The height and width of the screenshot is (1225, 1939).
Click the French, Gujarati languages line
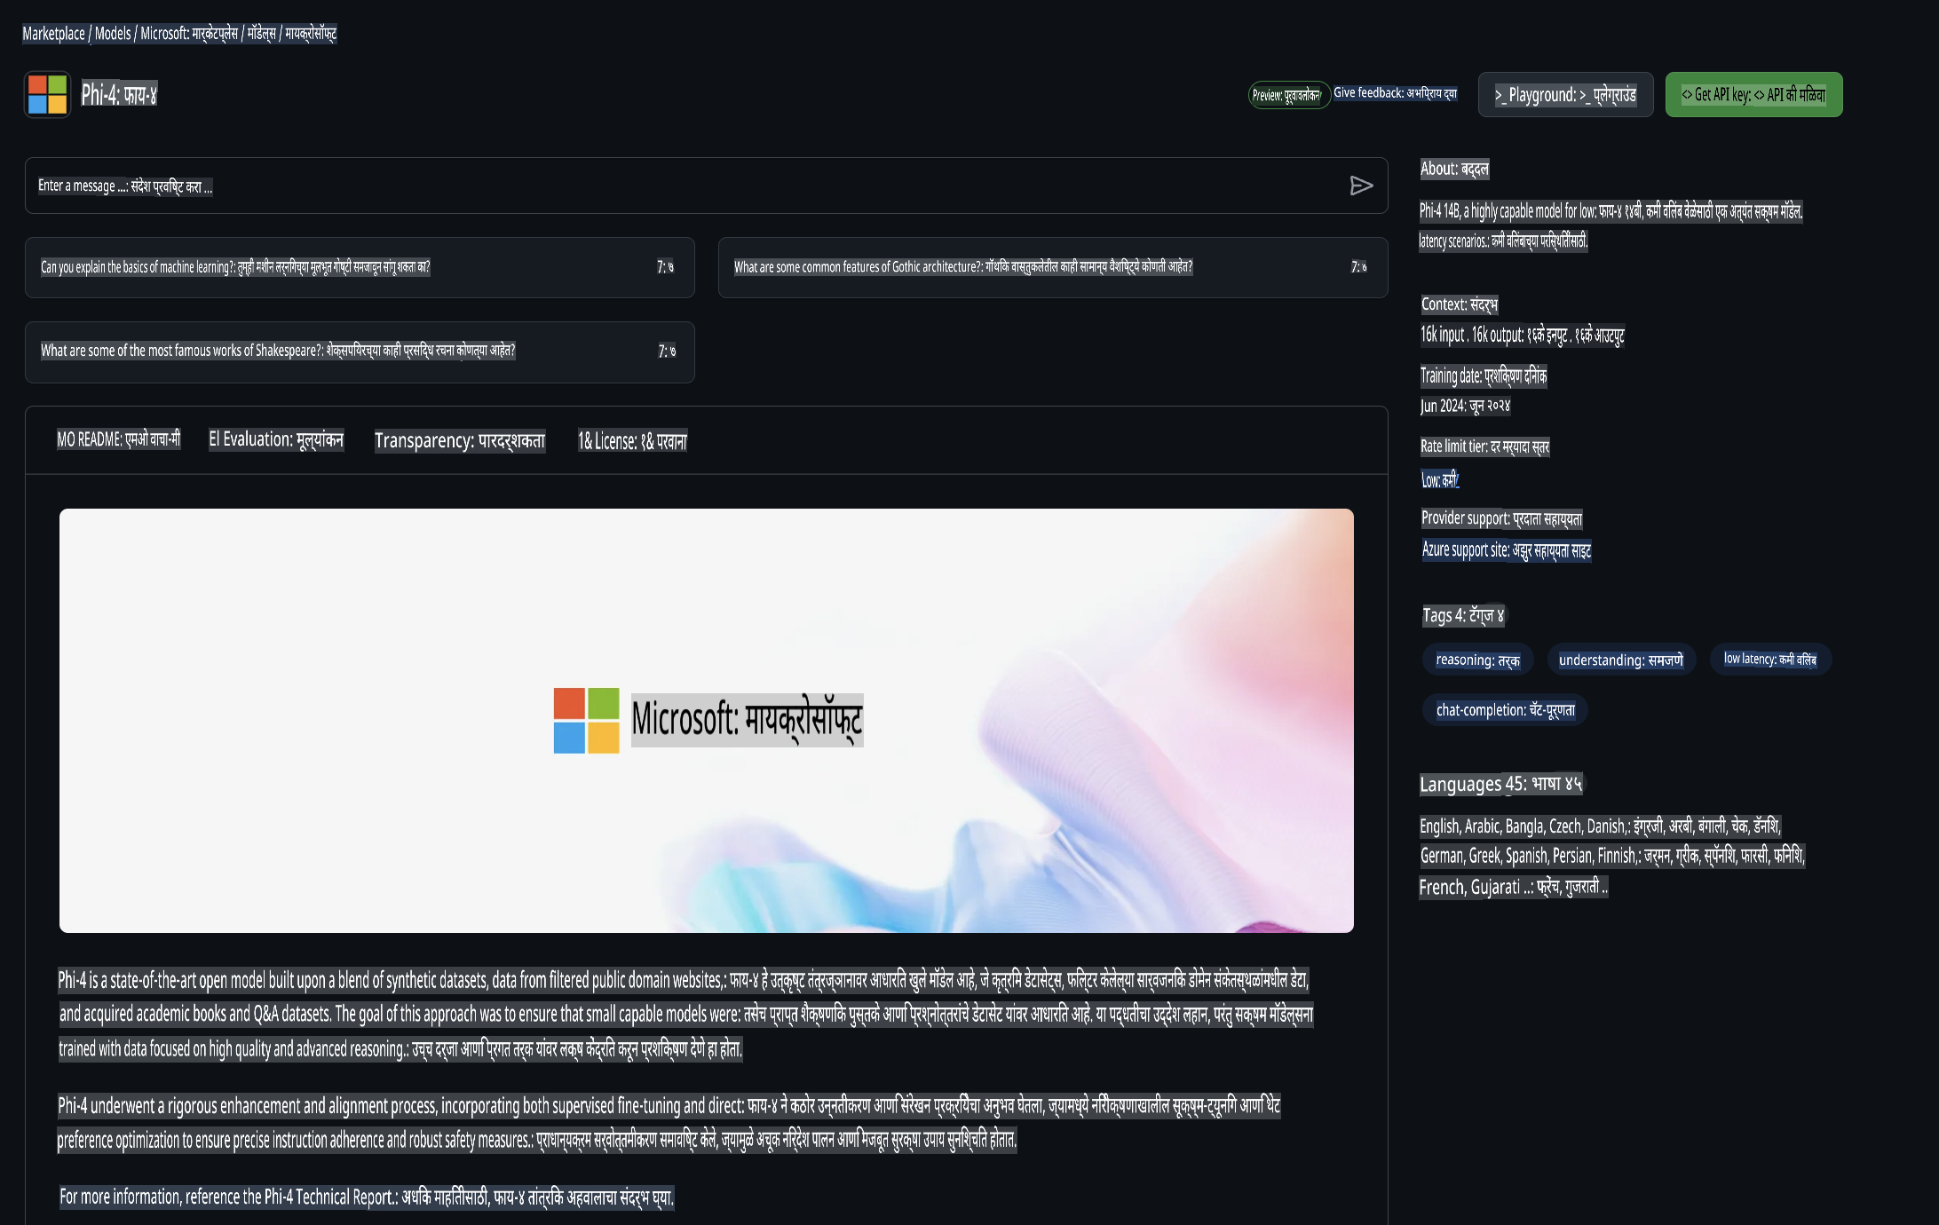1513,887
